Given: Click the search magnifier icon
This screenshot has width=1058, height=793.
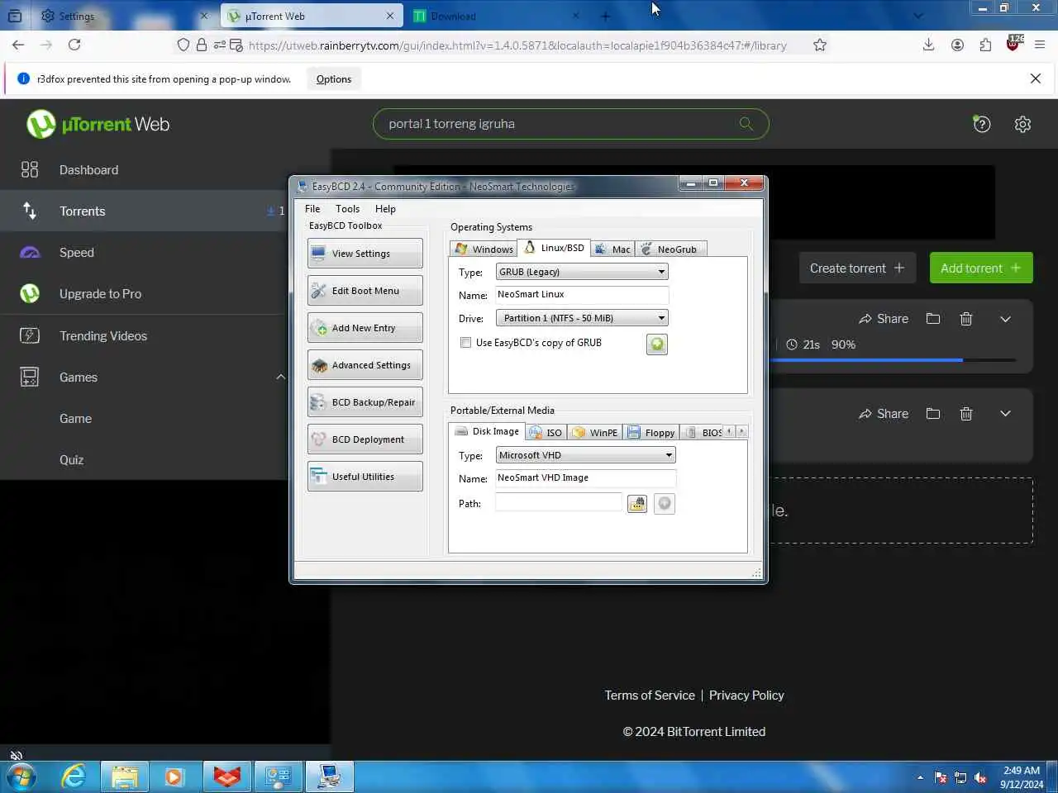Looking at the screenshot, I should point(746,124).
